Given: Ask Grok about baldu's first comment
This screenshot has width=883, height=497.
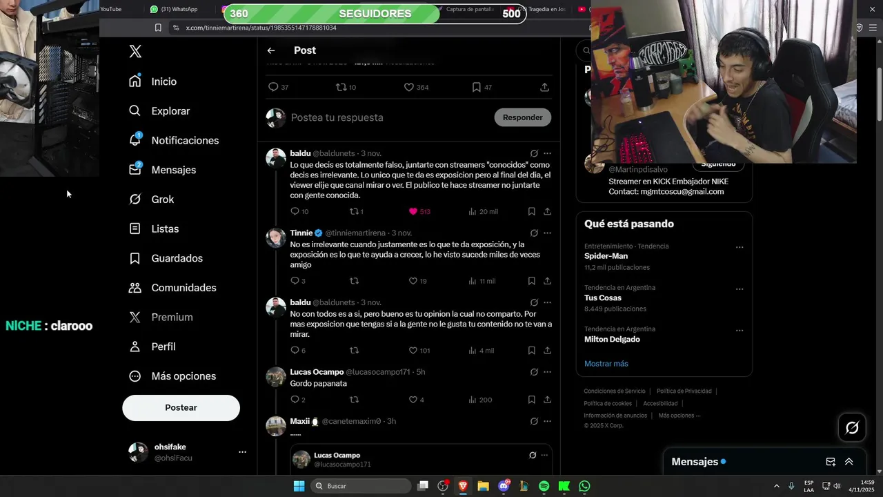Looking at the screenshot, I should pyautogui.click(x=534, y=153).
